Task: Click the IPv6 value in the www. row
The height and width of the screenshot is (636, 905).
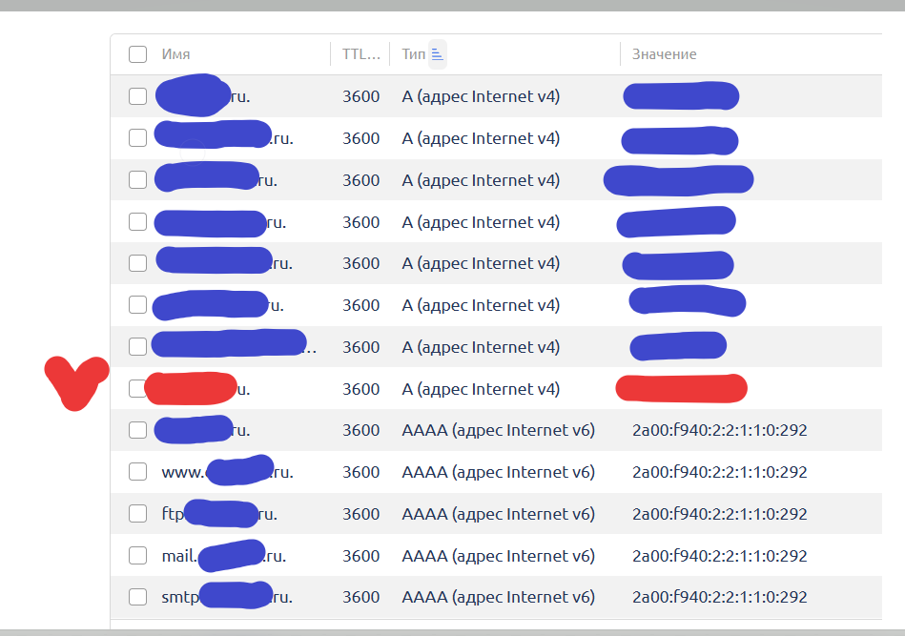Action: coord(719,472)
